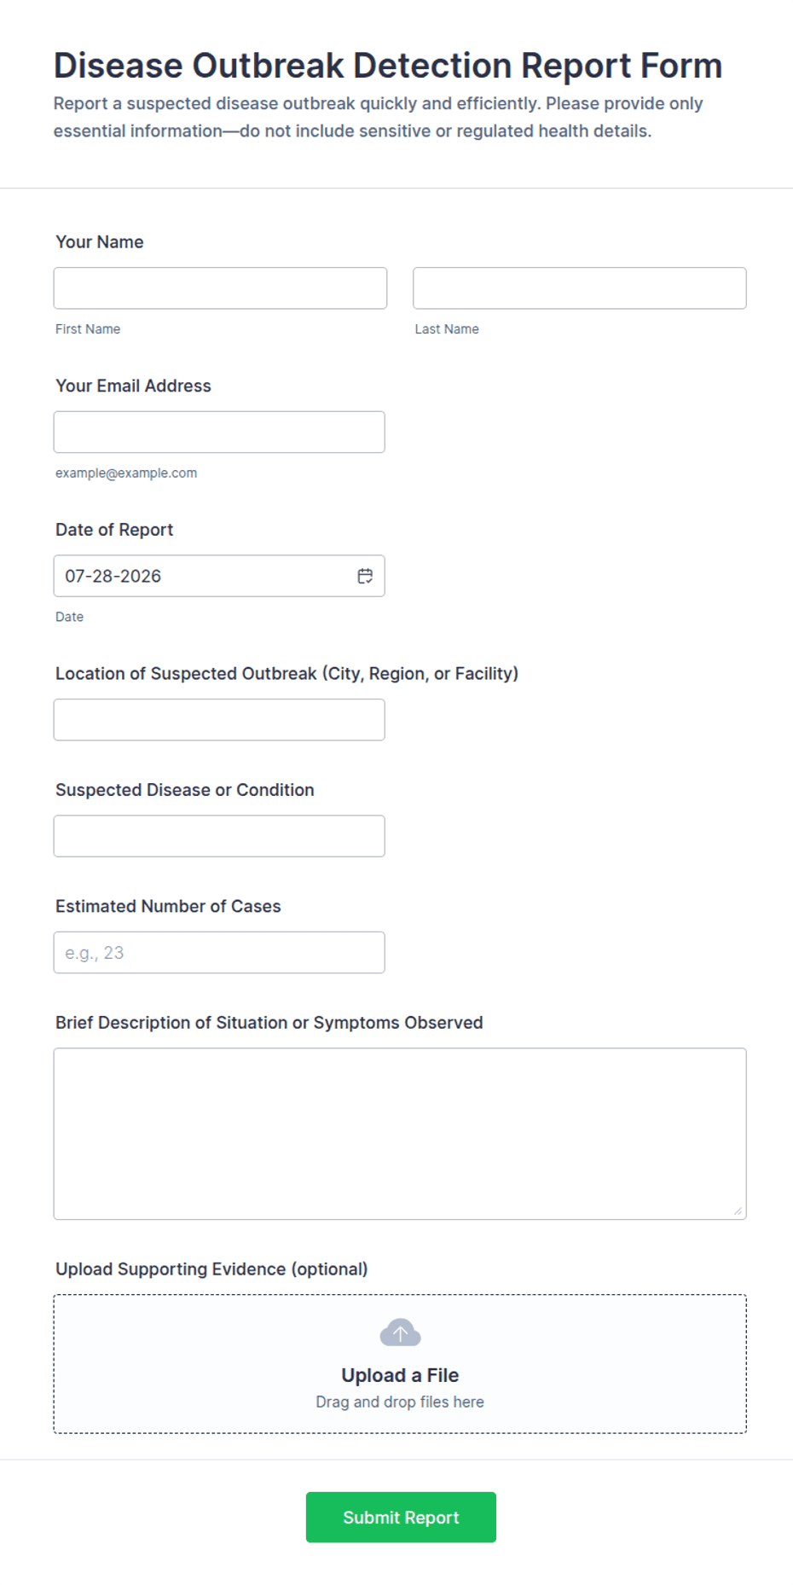The image size is (793, 1585).
Task: Click the "Upload Supporting Evidence (optional)" label
Action: [211, 1269]
